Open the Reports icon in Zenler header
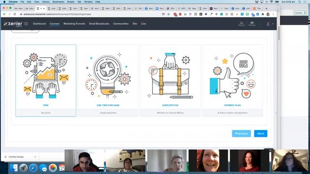The image size is (310, 174). click(x=241, y=24)
